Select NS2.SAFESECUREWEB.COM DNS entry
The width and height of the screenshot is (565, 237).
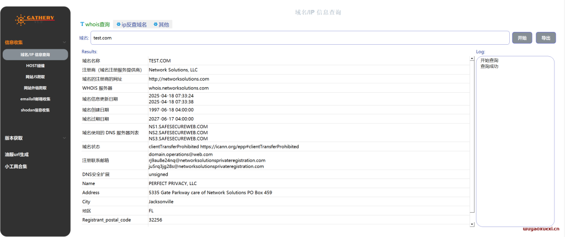178,133
